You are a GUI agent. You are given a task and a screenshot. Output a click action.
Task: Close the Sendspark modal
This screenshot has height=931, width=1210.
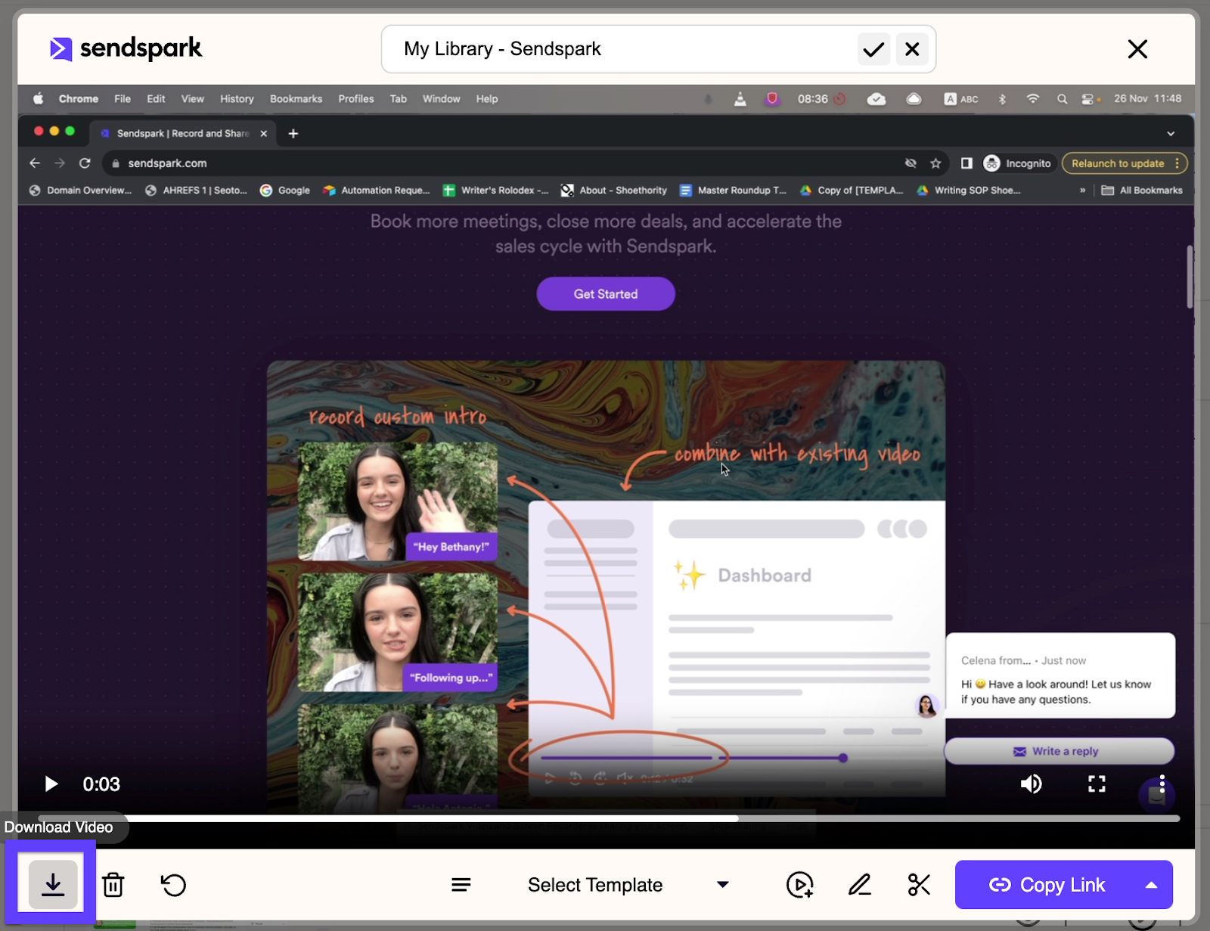tap(1137, 49)
